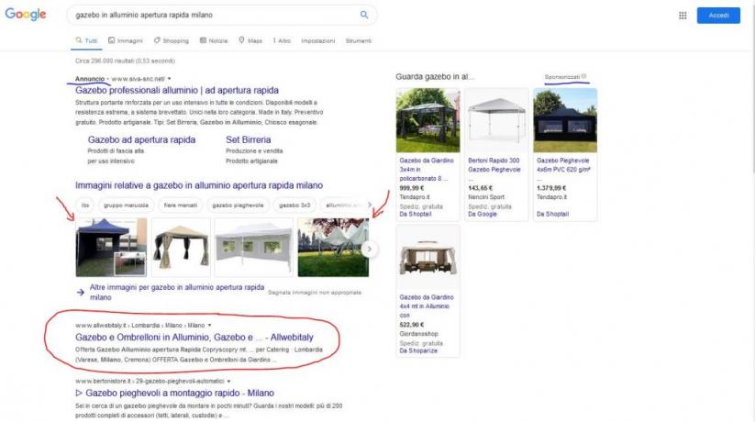Open Bertoni Rapido 300 product image
The height and width of the screenshot is (422, 755).
(496, 120)
